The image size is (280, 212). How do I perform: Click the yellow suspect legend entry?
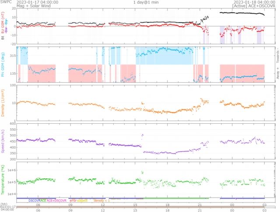tap(83, 201)
